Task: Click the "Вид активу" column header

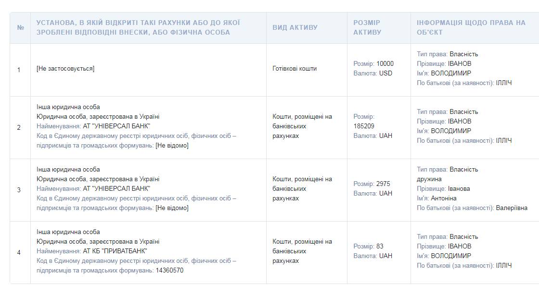Action: (295, 28)
